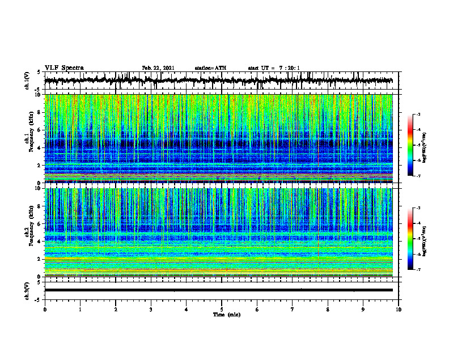Click inside the ch.2 spectrogram panel

(x=218, y=232)
